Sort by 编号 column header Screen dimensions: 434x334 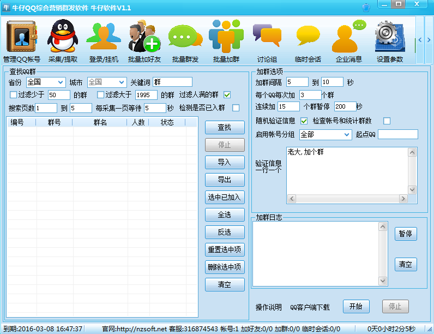(x=21, y=122)
